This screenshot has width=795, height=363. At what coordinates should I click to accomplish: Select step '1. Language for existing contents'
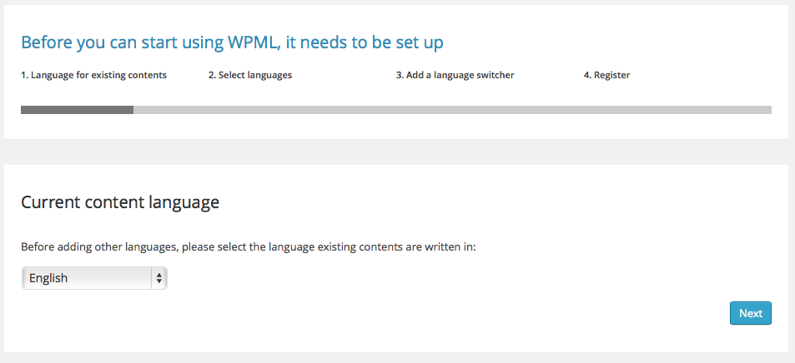[93, 75]
